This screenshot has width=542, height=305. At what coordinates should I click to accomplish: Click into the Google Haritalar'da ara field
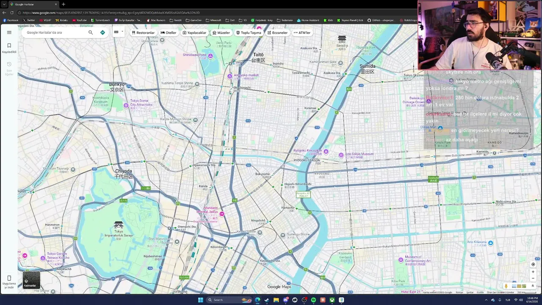[x=55, y=32]
